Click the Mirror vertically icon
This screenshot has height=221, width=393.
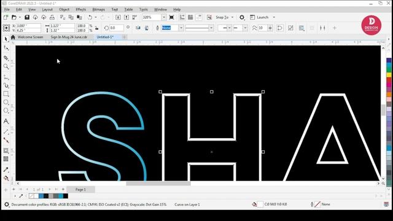[x=147, y=28]
